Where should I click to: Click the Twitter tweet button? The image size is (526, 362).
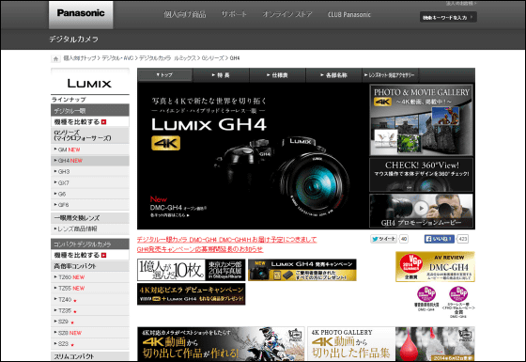click(383, 239)
